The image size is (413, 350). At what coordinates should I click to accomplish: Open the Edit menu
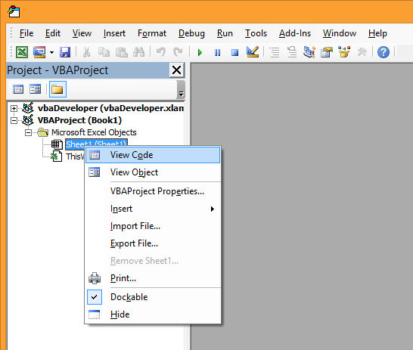point(53,33)
